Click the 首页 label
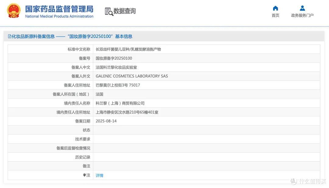329x188 pixels. point(275,15)
